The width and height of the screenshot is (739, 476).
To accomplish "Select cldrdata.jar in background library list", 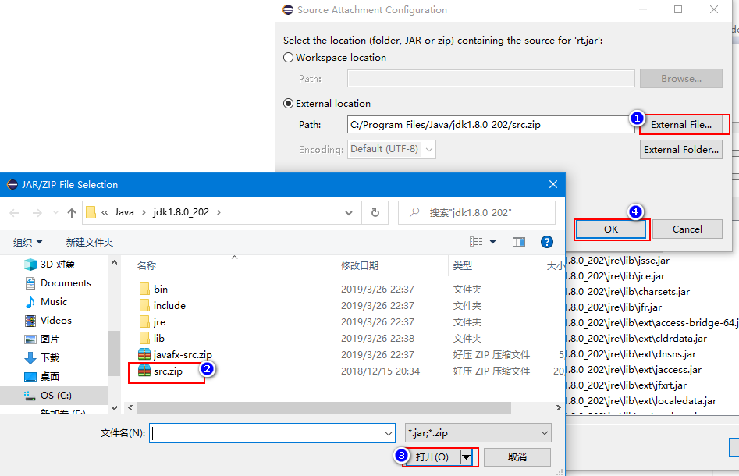I will point(637,339).
